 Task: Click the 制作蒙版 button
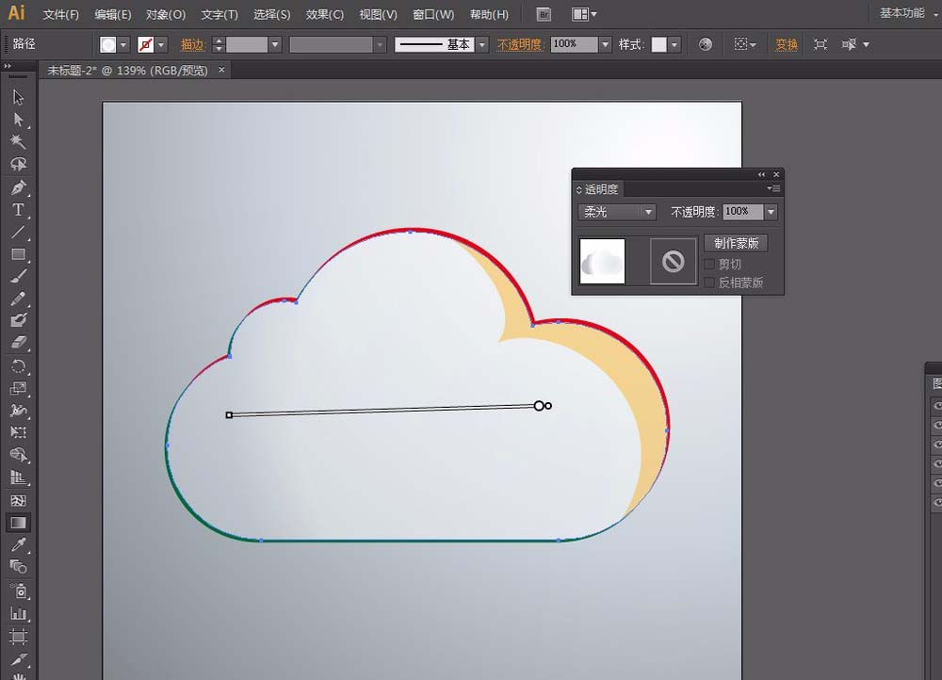pos(736,243)
